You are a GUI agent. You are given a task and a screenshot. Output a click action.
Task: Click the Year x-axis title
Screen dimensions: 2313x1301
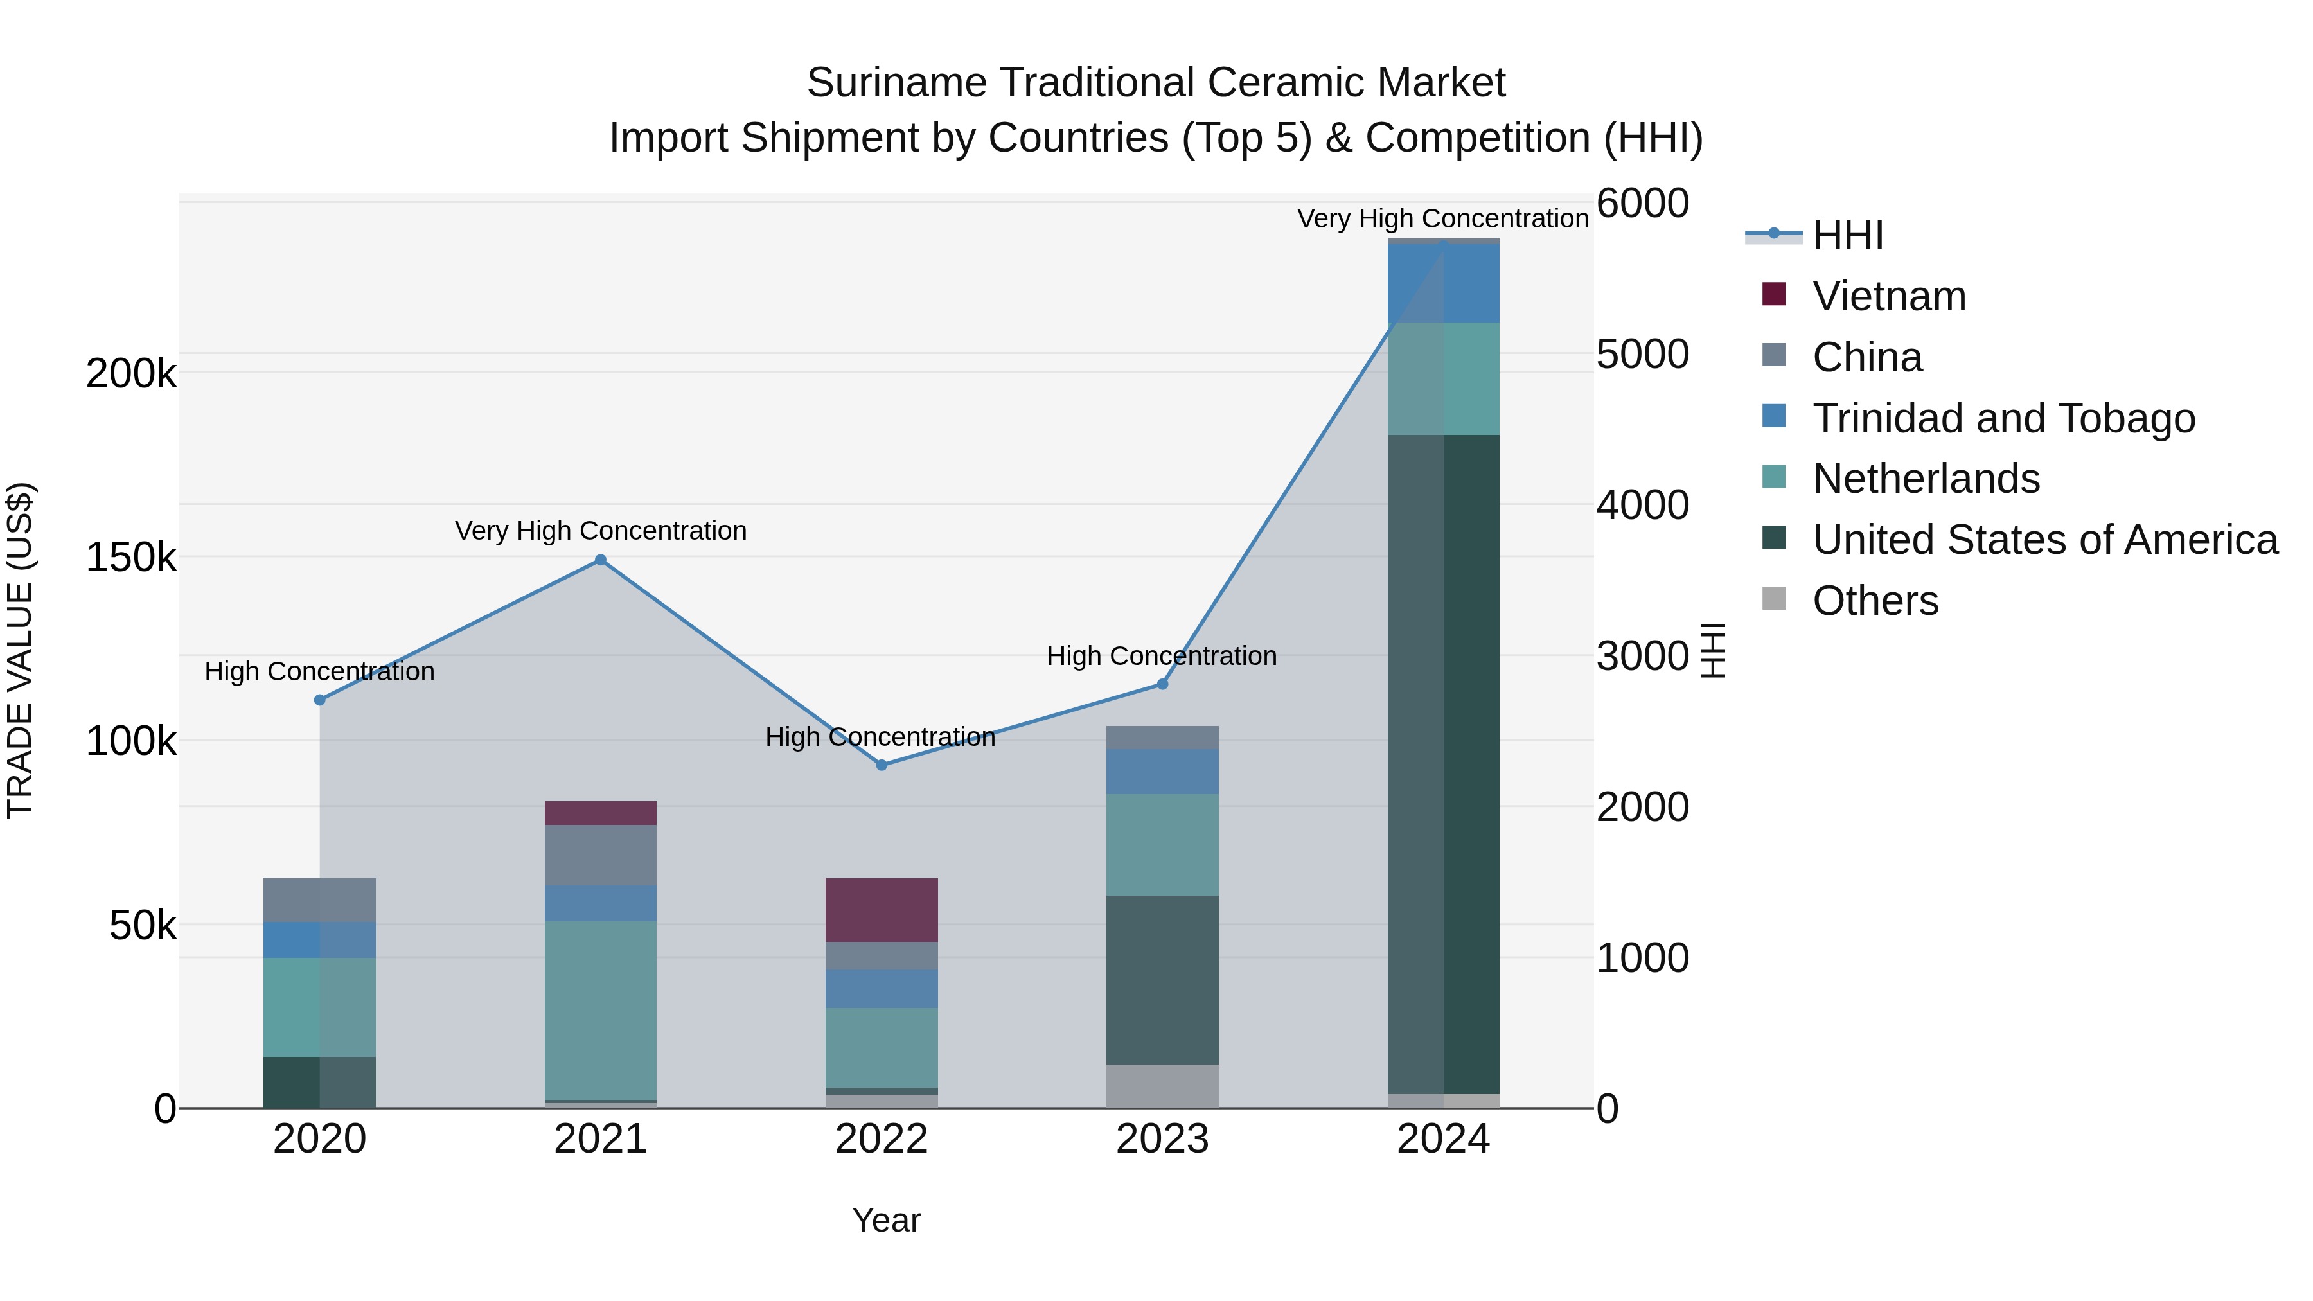tap(886, 1221)
